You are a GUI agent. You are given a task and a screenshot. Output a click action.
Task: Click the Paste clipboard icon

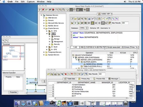tap(100, 19)
